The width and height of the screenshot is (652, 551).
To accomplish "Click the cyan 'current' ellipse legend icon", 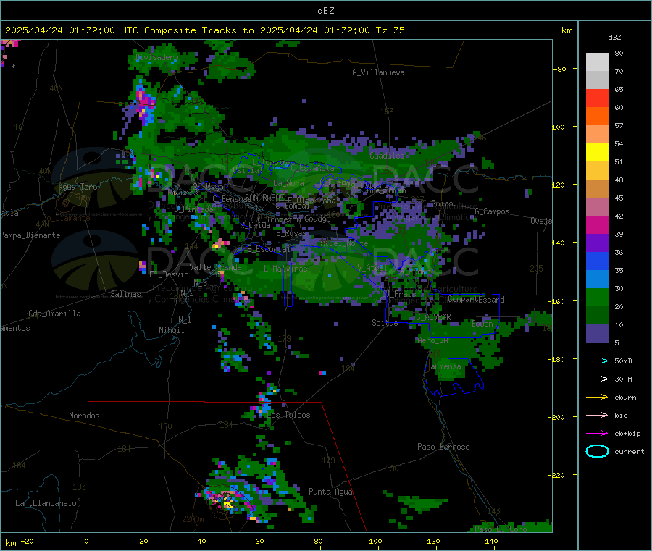I will coord(597,451).
